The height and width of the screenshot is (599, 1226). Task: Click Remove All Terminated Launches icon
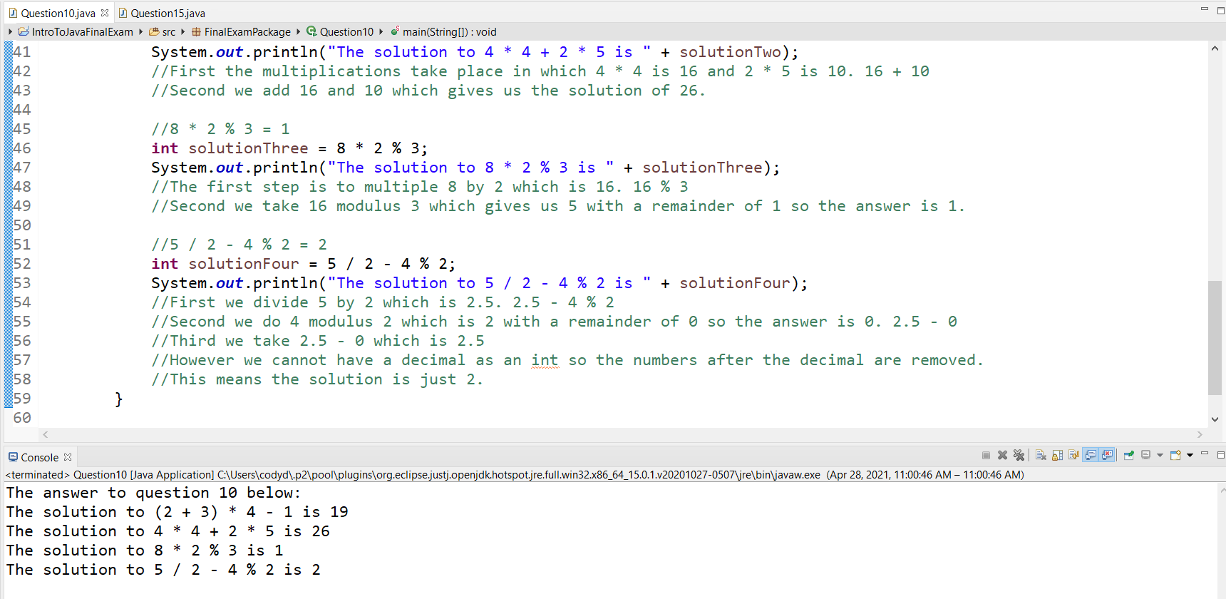(x=1019, y=455)
